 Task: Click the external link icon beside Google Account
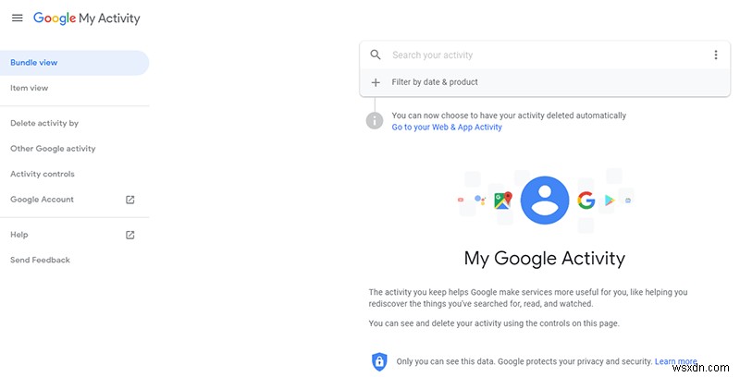[130, 200]
